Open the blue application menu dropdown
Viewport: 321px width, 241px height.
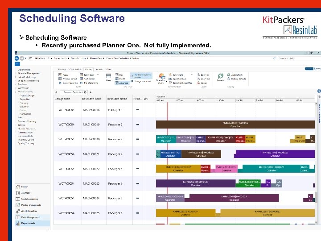(x=17, y=64)
